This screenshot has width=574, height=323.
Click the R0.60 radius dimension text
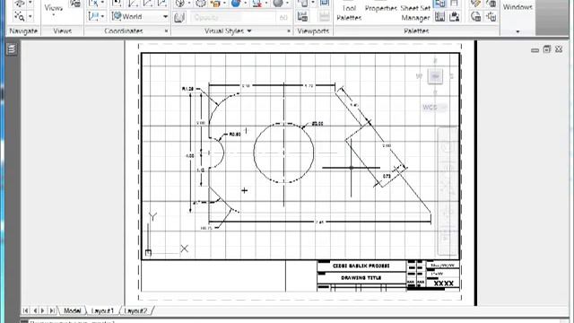coord(235,135)
